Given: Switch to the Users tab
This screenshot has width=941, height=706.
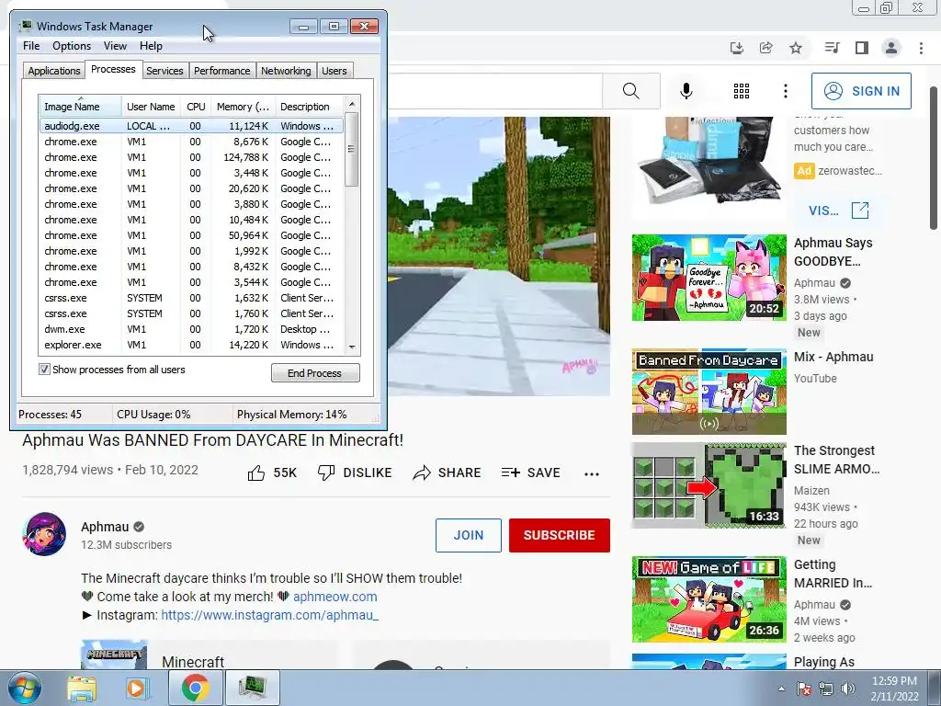Looking at the screenshot, I should [334, 71].
